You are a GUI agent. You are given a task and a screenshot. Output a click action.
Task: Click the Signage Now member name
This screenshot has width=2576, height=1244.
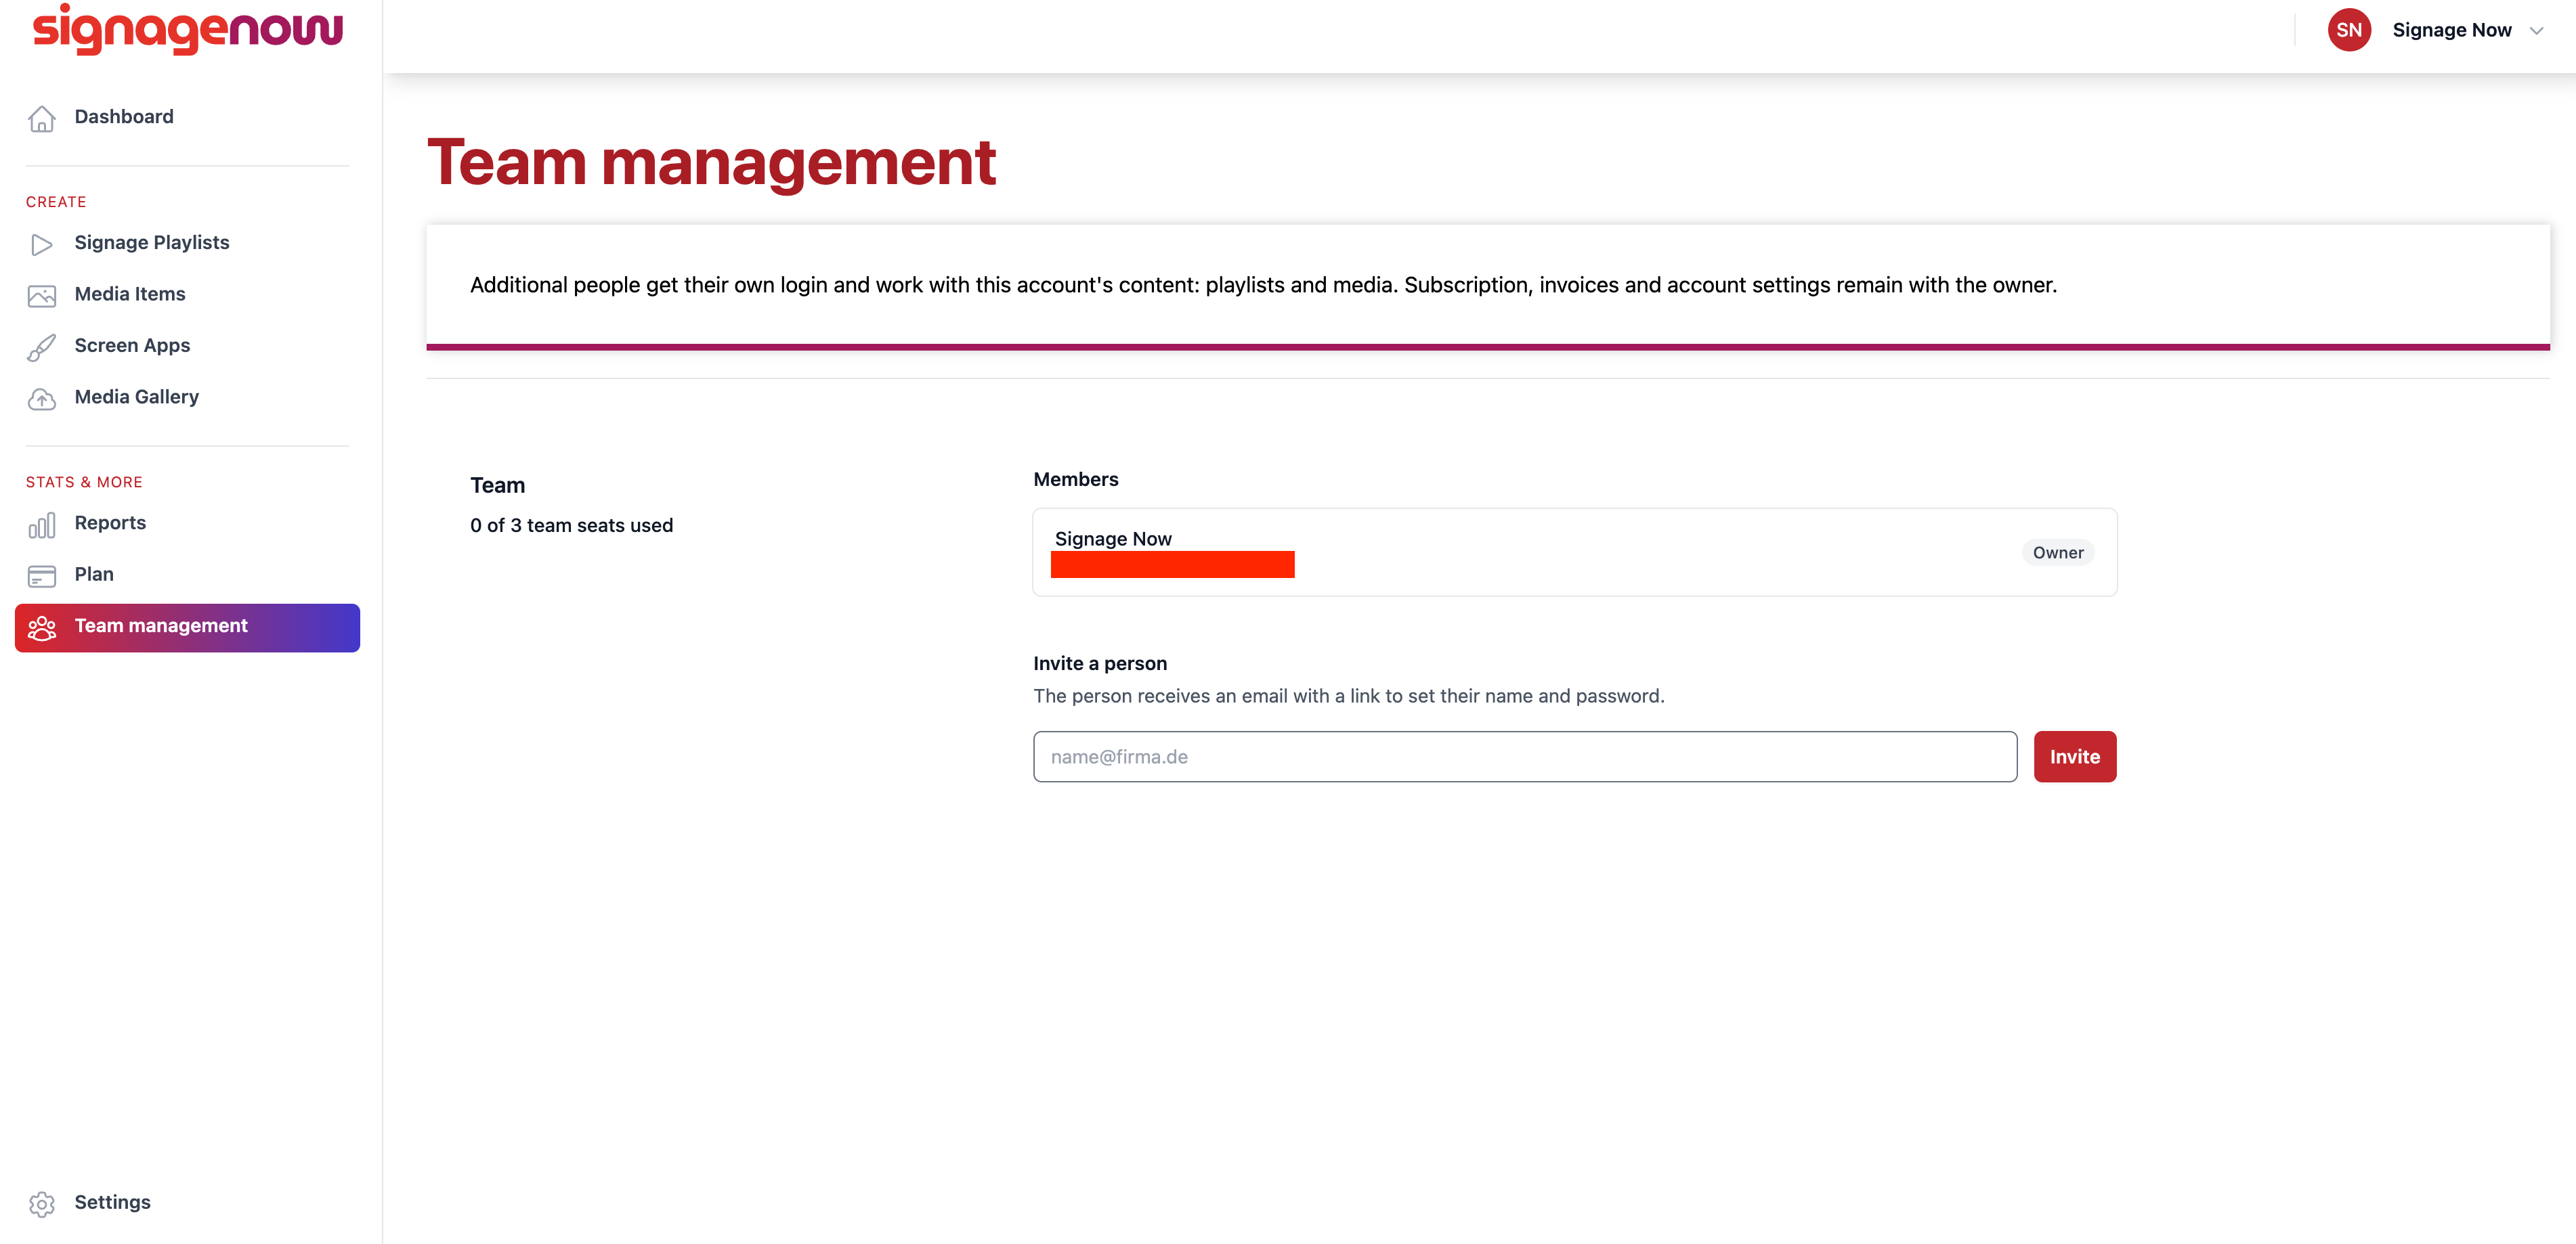1112,539
